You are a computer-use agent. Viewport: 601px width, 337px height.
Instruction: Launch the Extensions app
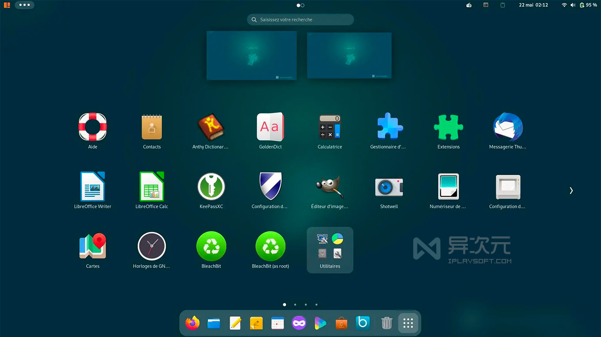[x=448, y=127]
